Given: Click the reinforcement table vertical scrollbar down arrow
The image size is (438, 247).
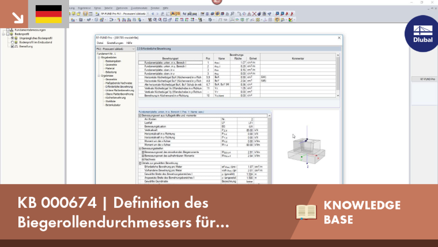Looking at the screenshot, I should 338,95.
